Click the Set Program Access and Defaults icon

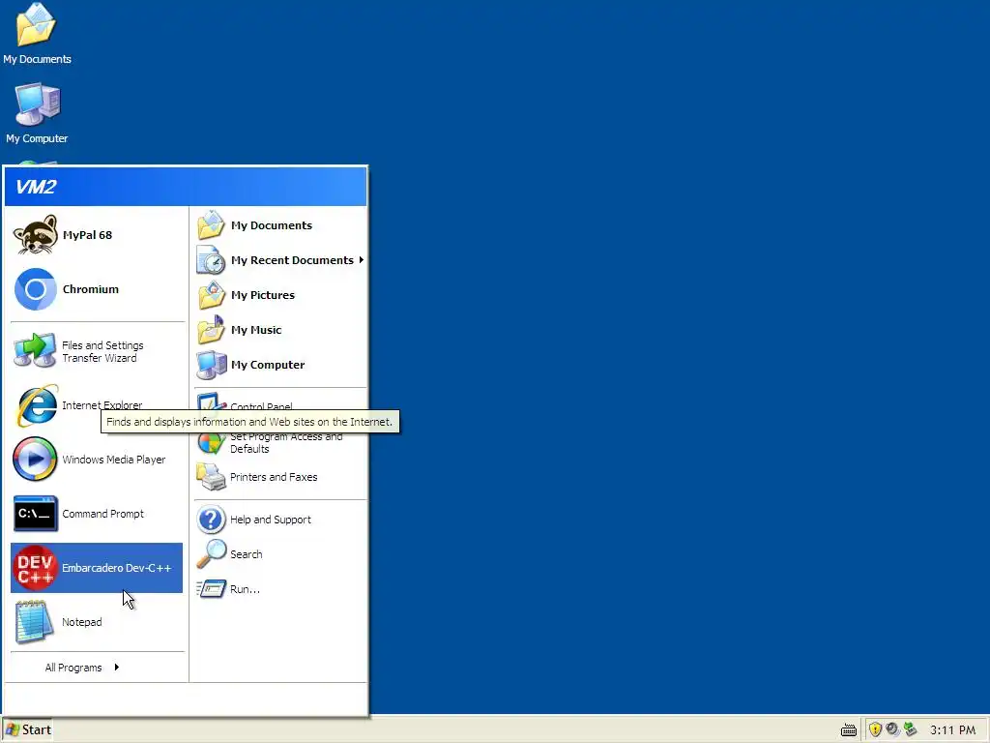pyautogui.click(x=210, y=443)
